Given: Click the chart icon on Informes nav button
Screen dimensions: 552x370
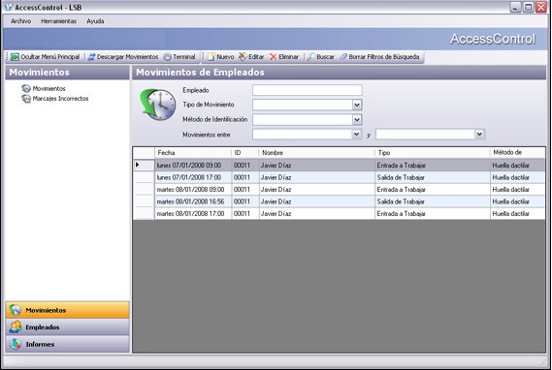Looking at the screenshot, I should [16, 344].
